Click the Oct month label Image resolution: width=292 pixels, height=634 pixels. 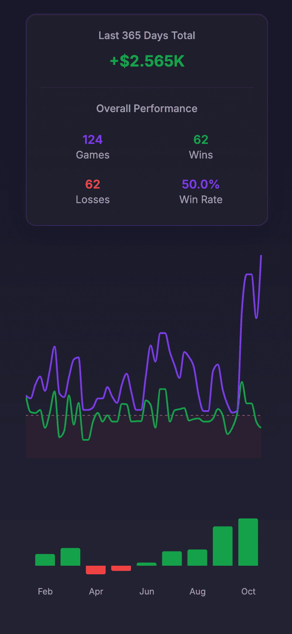(x=248, y=591)
